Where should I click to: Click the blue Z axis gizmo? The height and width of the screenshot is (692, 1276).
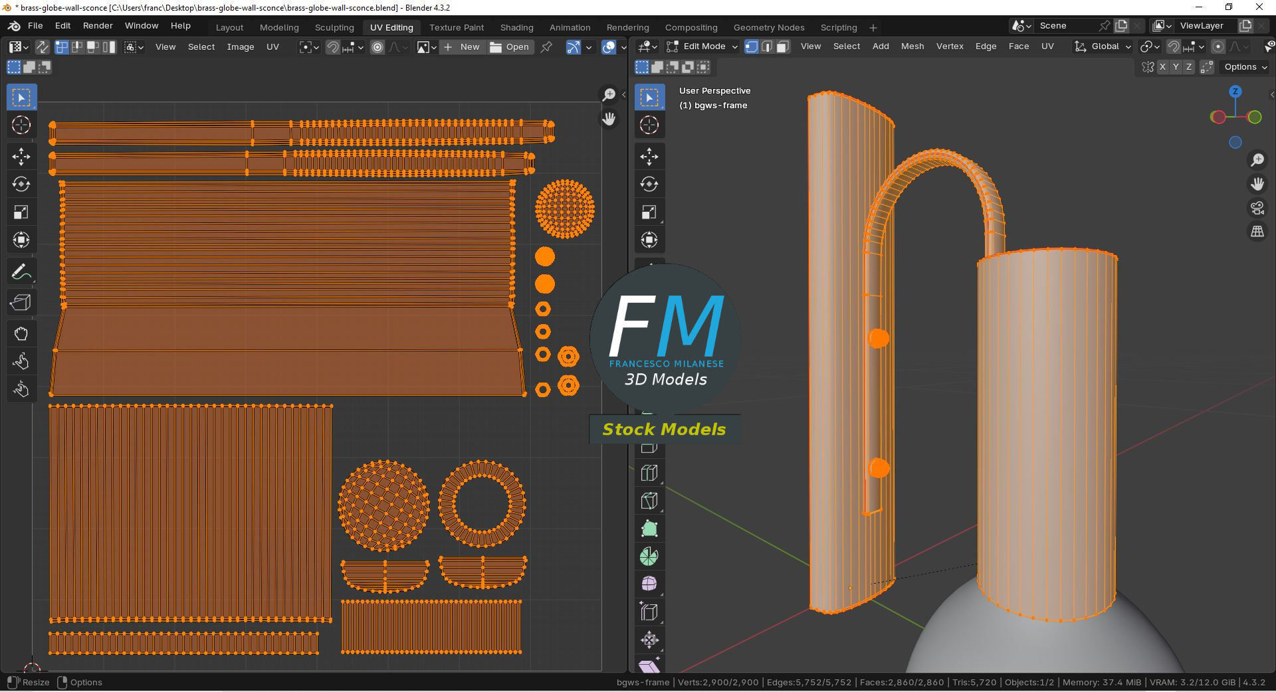pos(1235,92)
